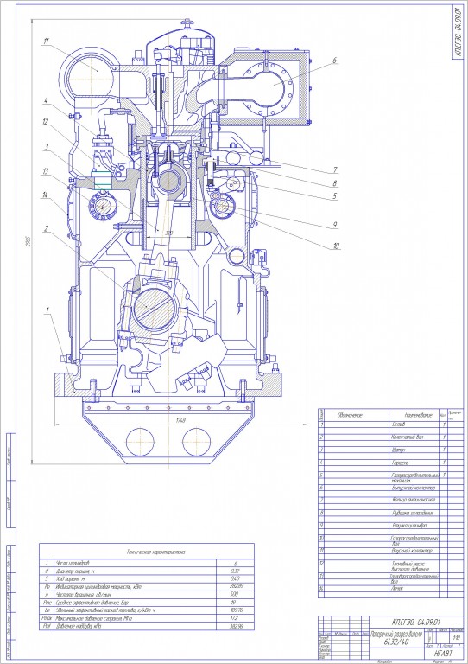Click 'Лючок' in the parts list
Screen dimensions: 468x664
tap(398, 588)
